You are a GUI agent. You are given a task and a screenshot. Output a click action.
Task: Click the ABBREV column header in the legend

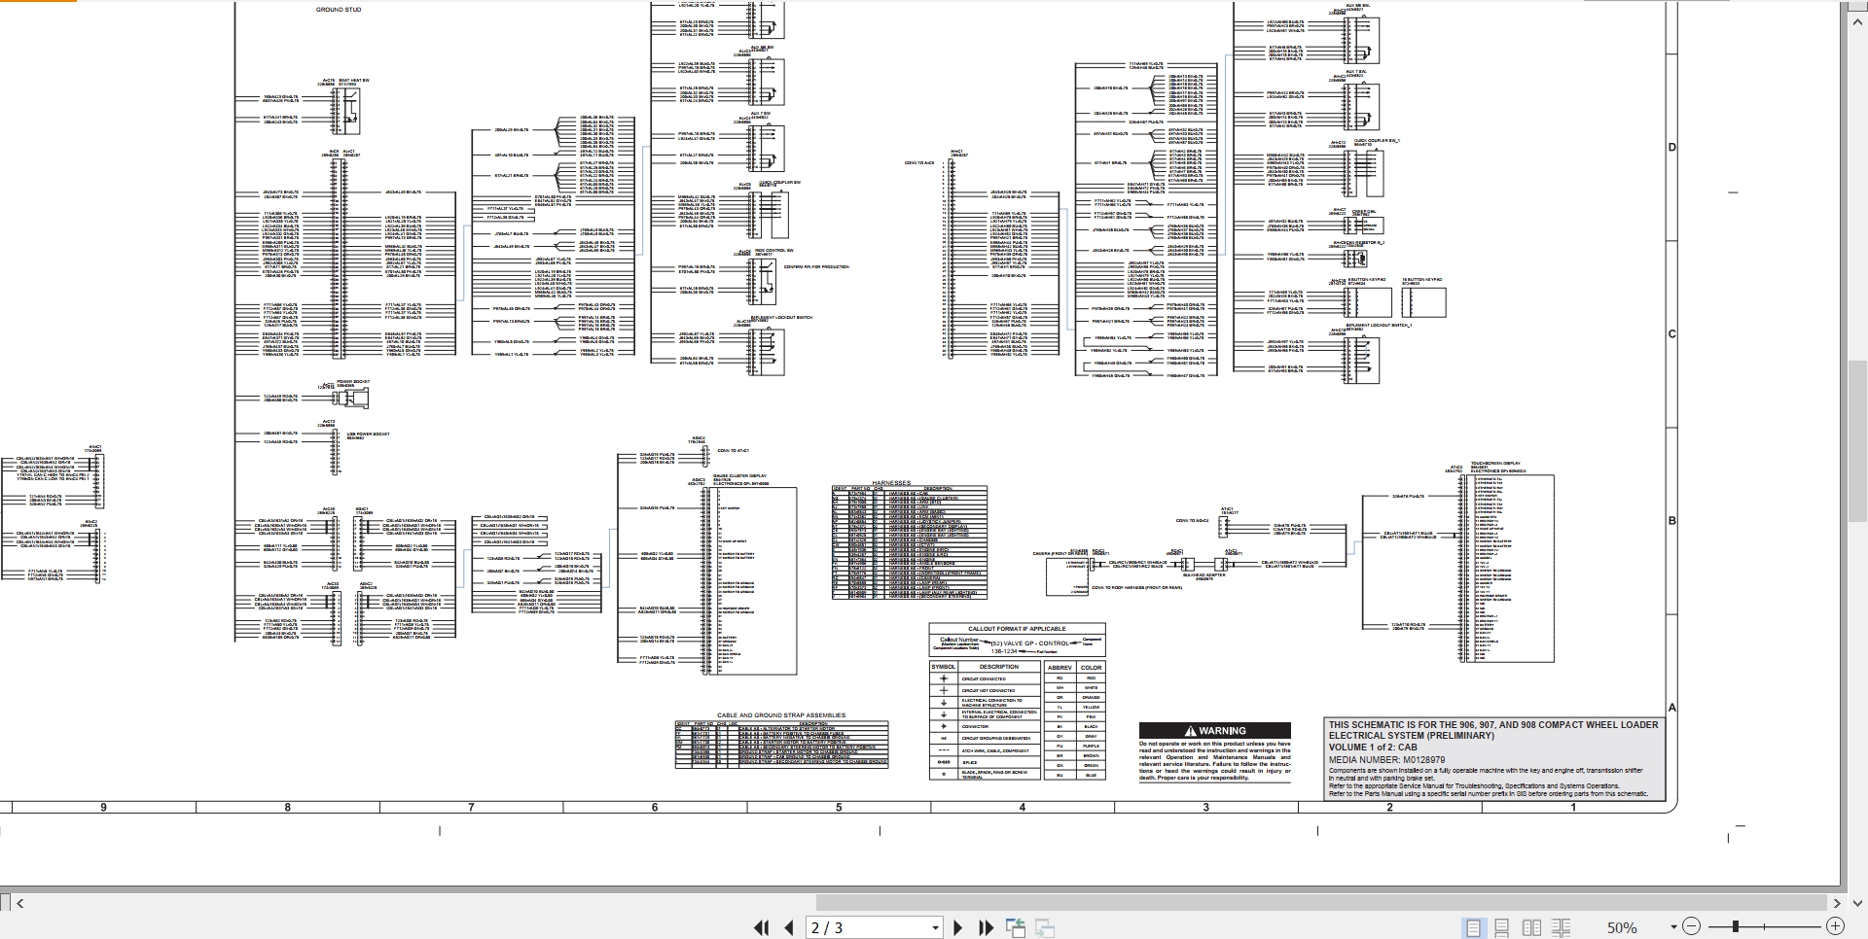point(1060,668)
